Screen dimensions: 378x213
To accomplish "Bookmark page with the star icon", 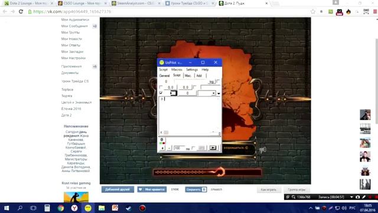I will pyautogui.click(x=313, y=12).
